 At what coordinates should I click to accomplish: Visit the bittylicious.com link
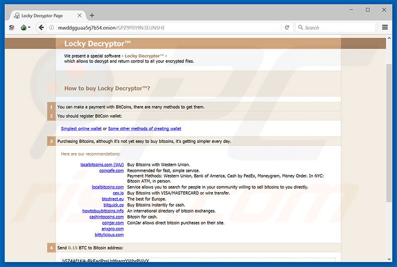tap(109, 235)
